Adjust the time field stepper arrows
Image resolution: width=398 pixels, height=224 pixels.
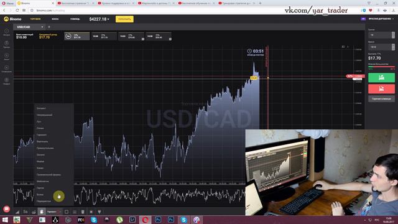(393, 47)
